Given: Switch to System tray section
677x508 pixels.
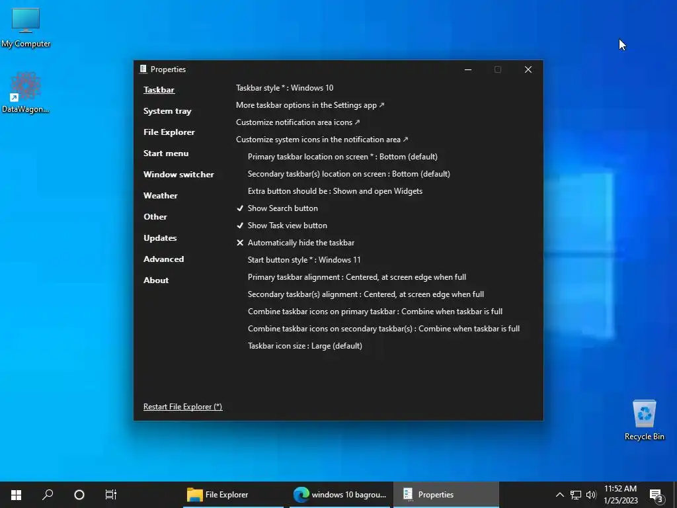Looking at the screenshot, I should [x=167, y=111].
